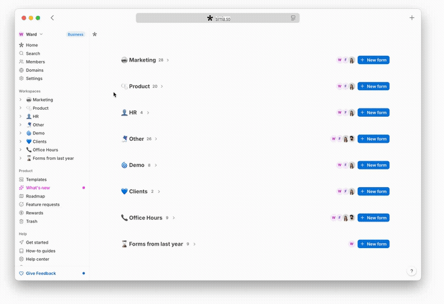Select the Clients item in sidebar tree
This screenshot has width=444, height=304.
(39, 142)
